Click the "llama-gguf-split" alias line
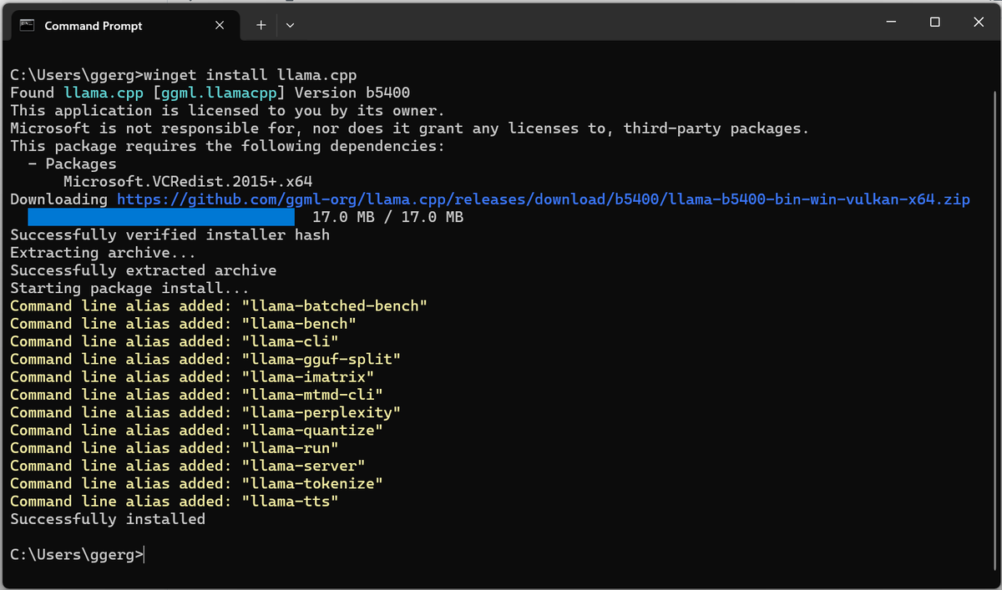 click(x=205, y=359)
